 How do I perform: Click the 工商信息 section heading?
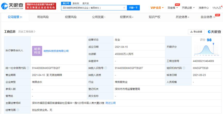pyautogui.click(x=10, y=32)
